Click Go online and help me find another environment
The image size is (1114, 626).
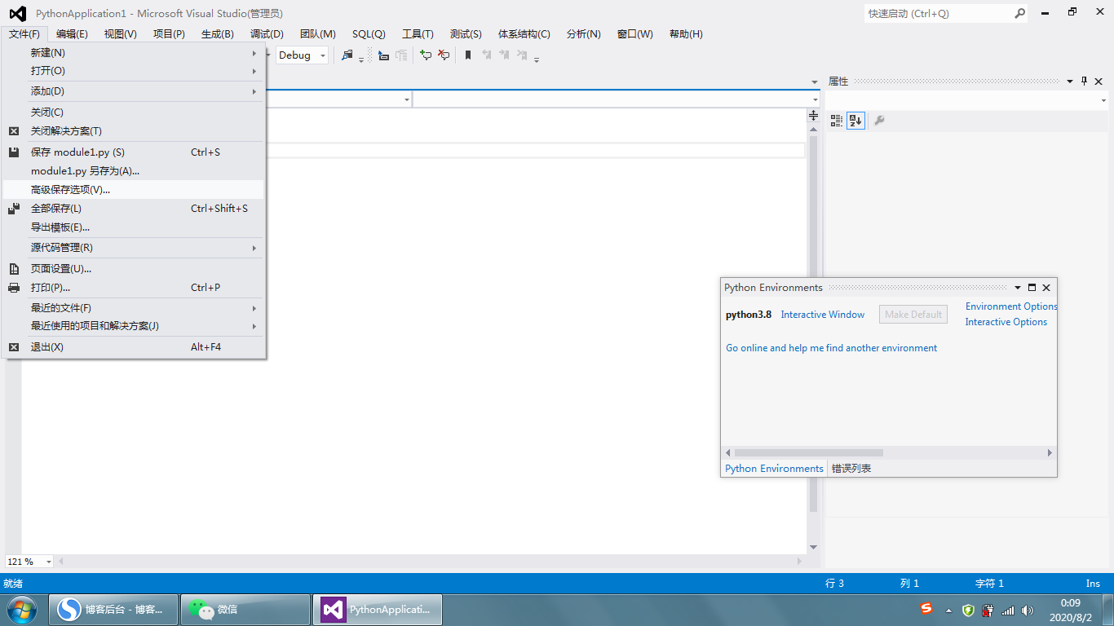click(x=832, y=348)
